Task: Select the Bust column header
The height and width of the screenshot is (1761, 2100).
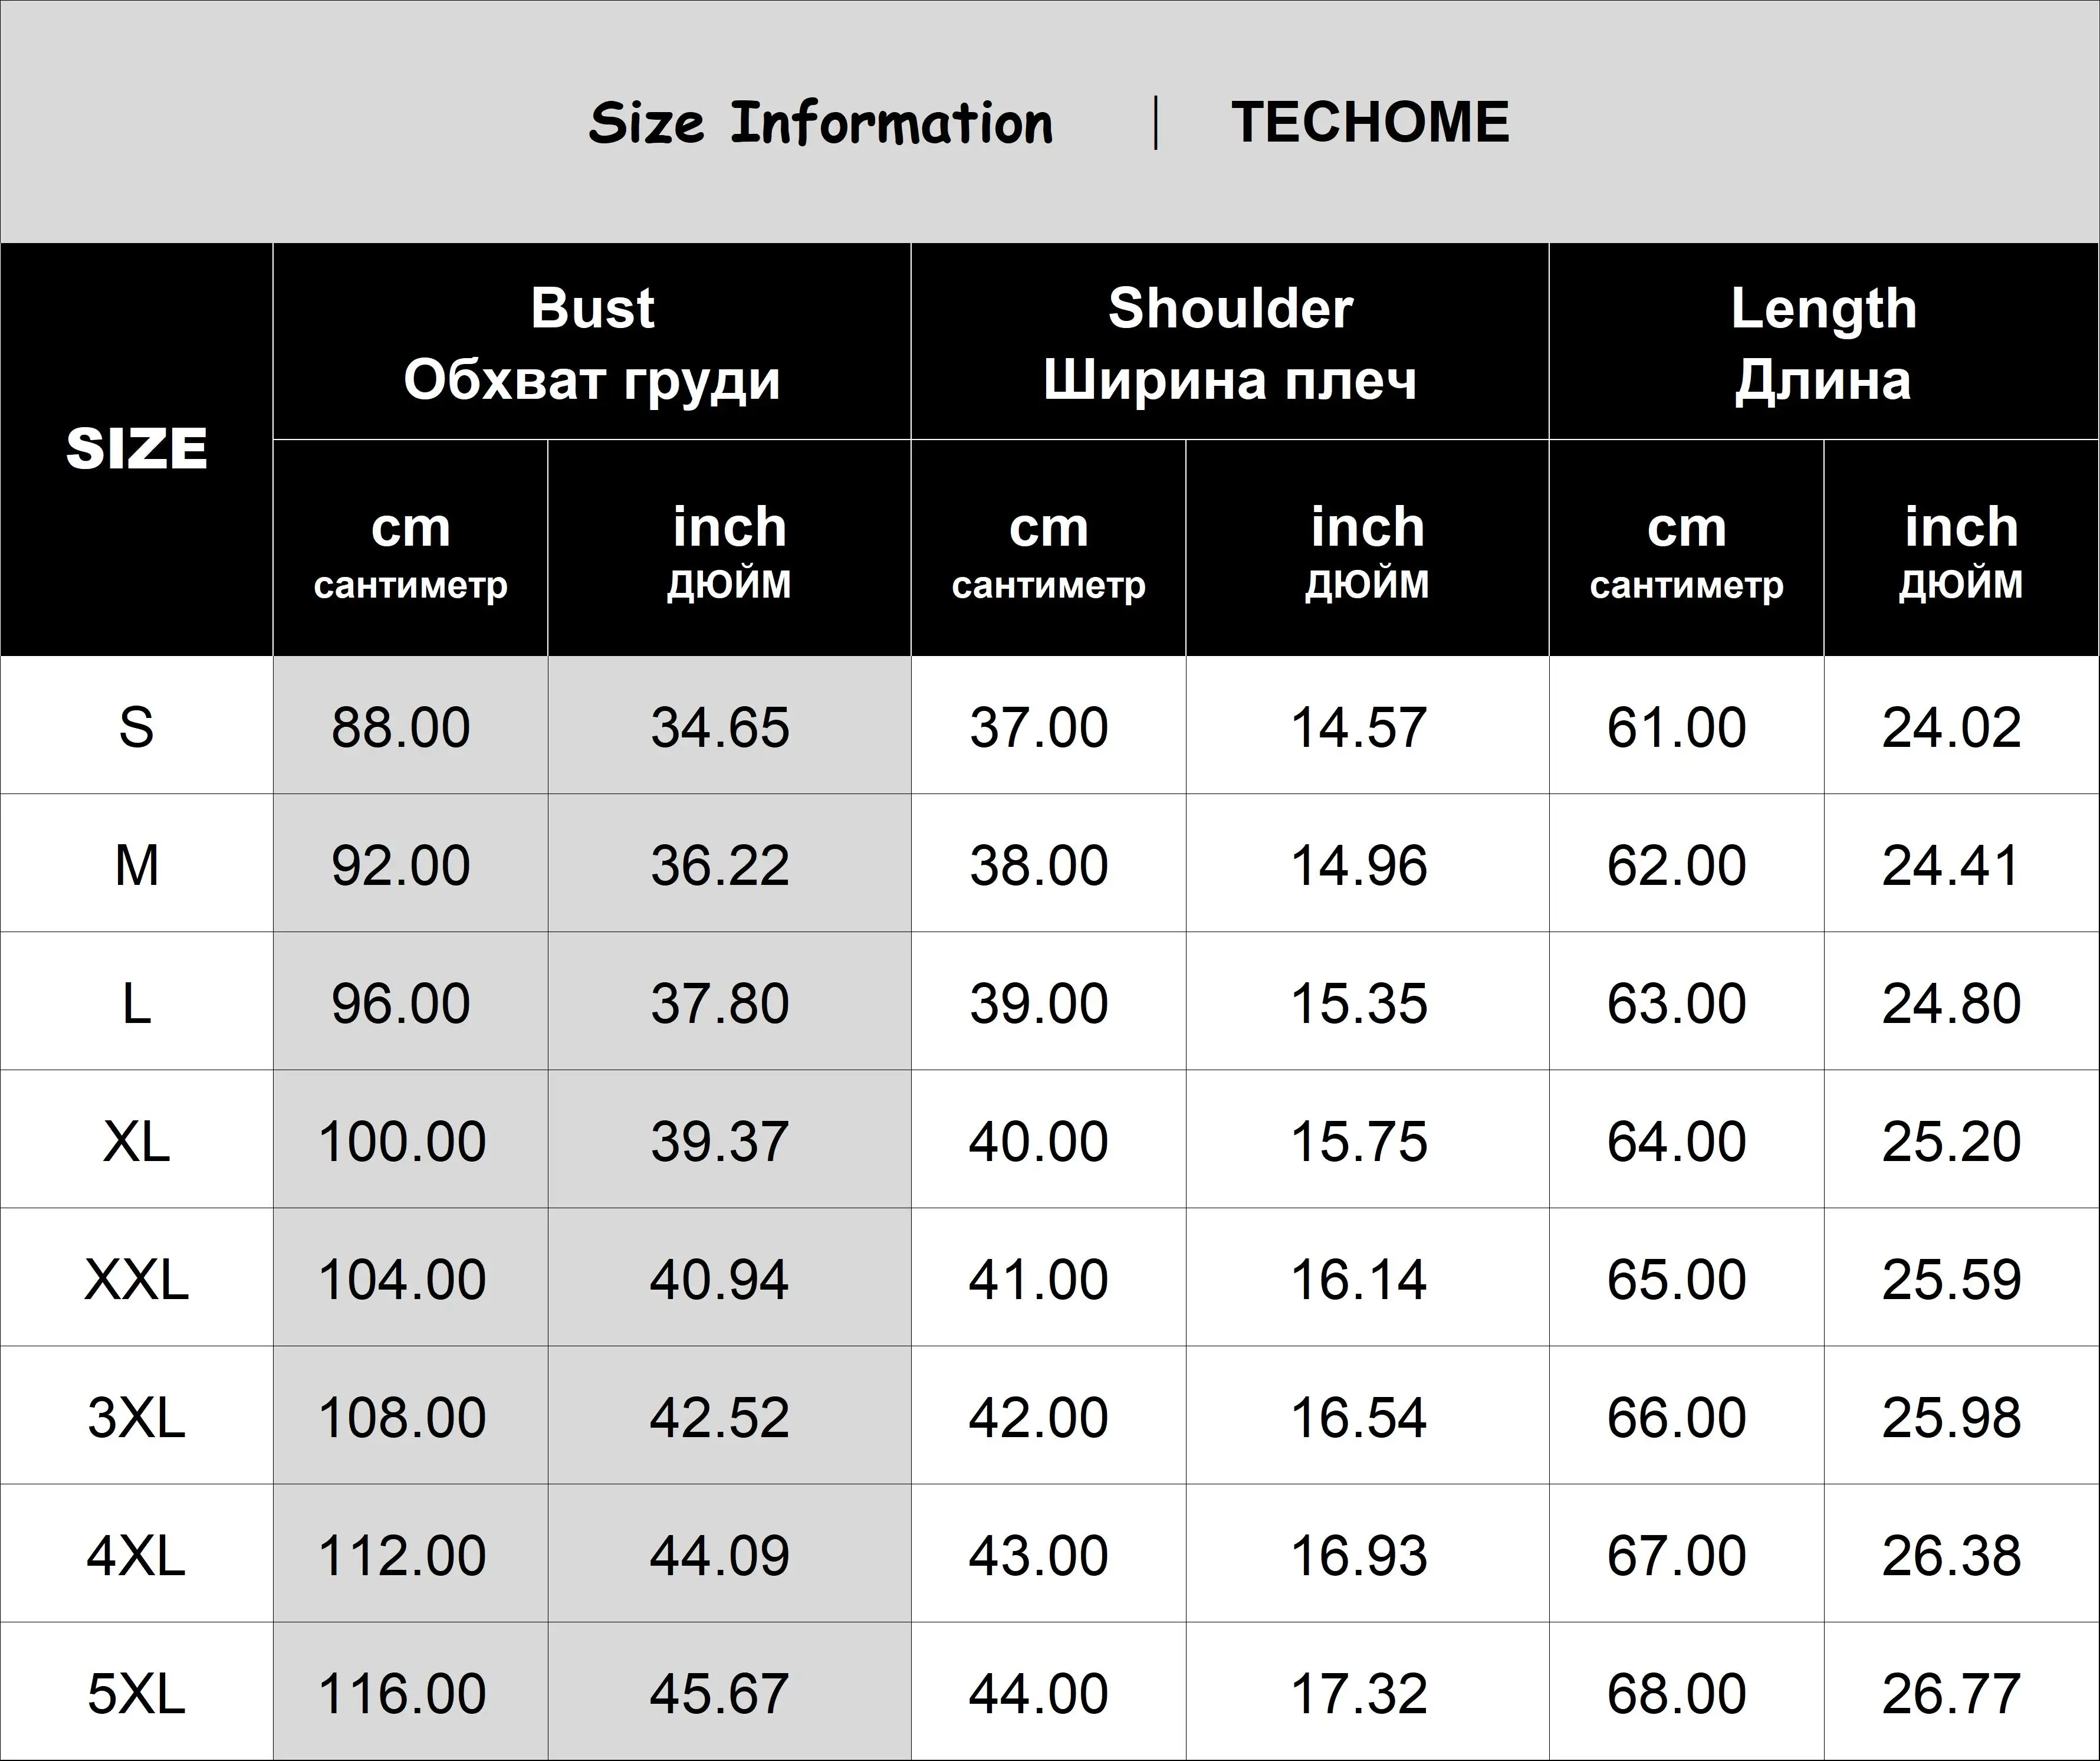Action: (592, 343)
